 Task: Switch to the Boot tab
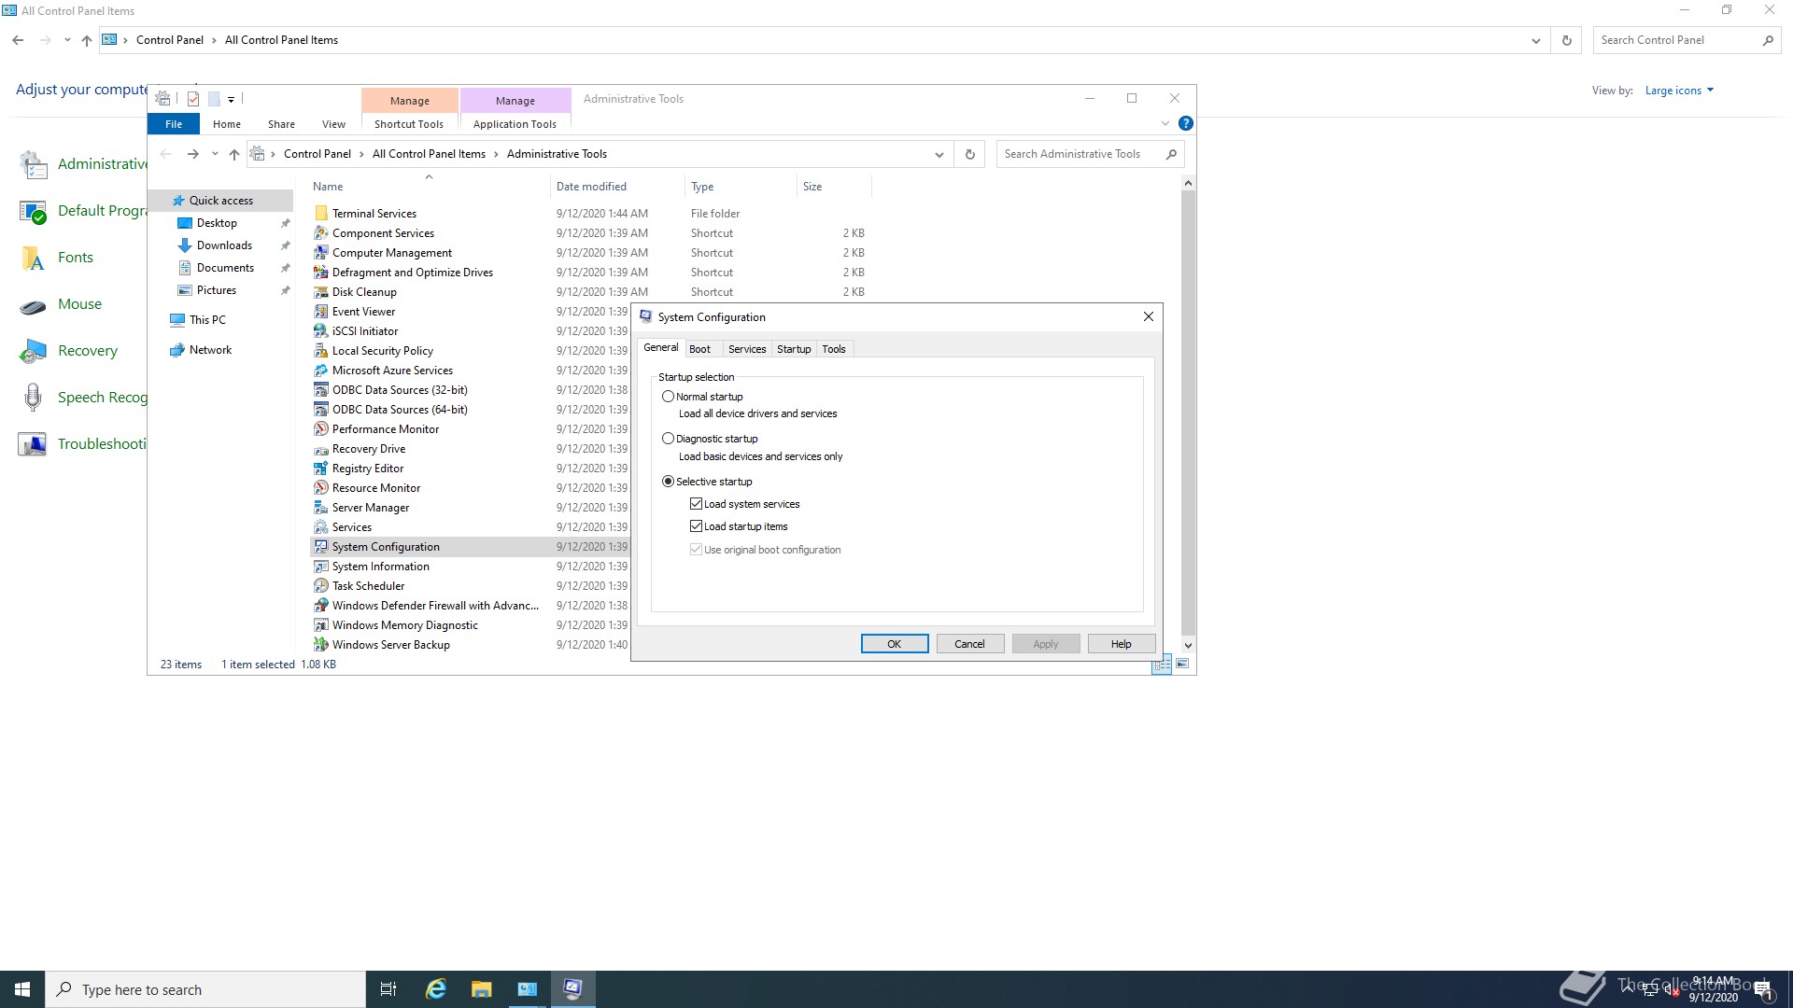point(699,349)
